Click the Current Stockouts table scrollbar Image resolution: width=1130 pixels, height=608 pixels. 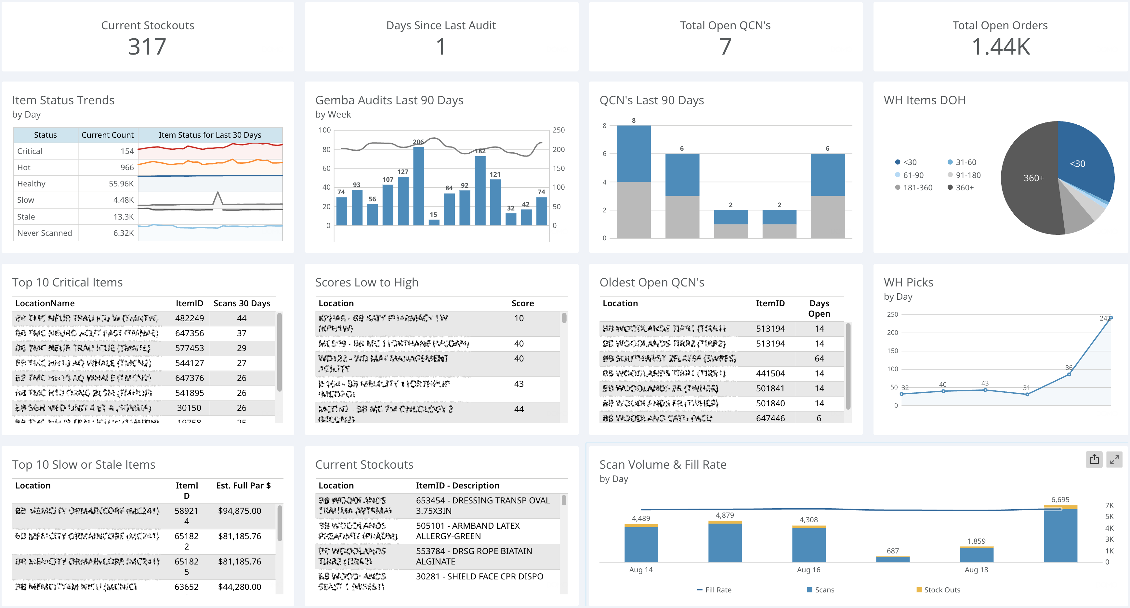pyautogui.click(x=564, y=500)
